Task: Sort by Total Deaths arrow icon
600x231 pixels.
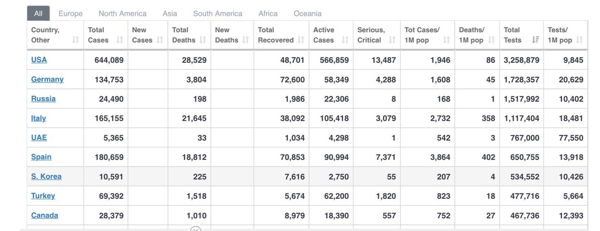Action: tap(202, 40)
